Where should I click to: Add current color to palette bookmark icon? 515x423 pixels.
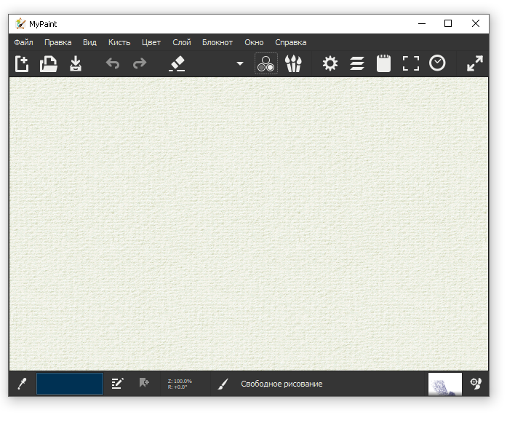tap(144, 383)
